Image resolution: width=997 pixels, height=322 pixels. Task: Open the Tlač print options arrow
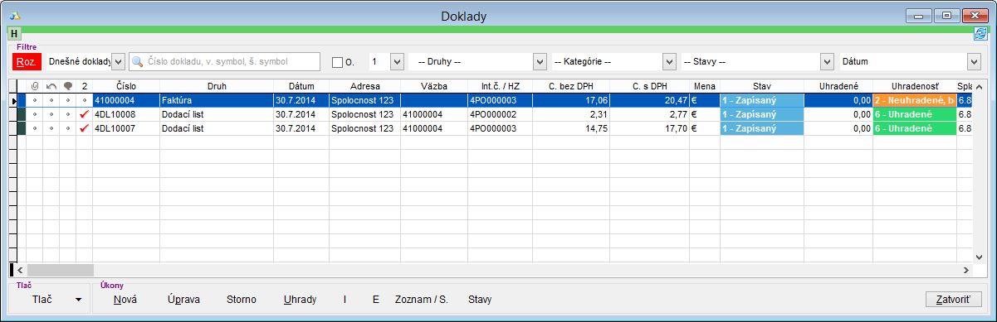[x=78, y=300]
